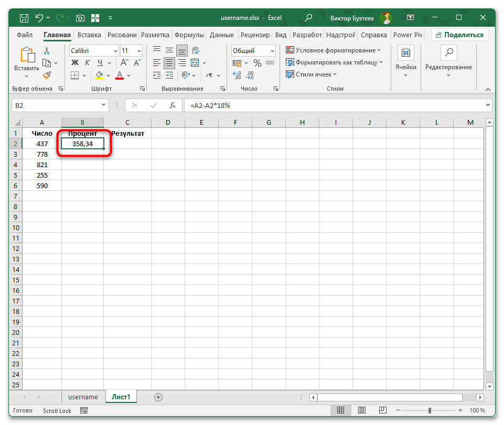Click the Поделиться button
The image size is (504, 425).
click(460, 35)
